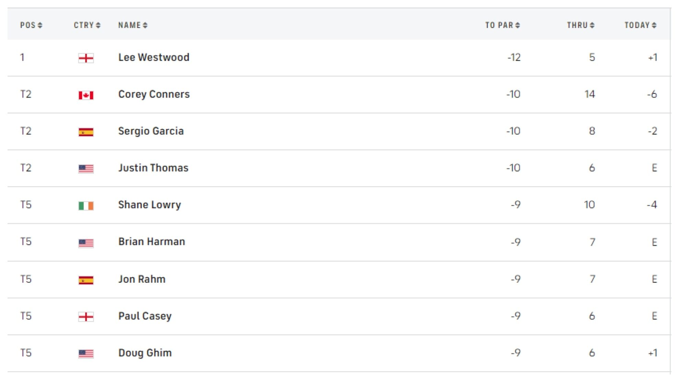679x382 pixels.
Task: Click USA flag beside Justin Thomas
Action: coord(86,169)
